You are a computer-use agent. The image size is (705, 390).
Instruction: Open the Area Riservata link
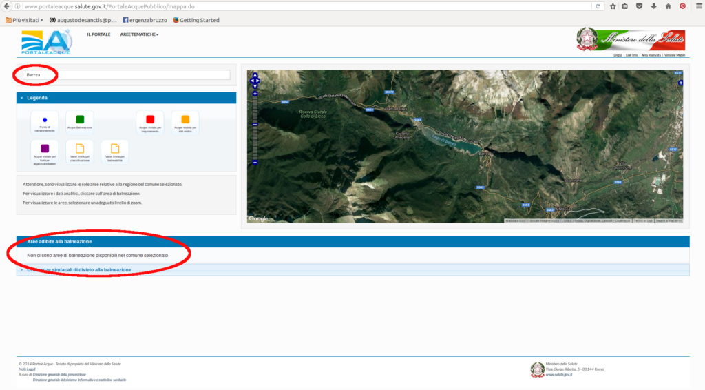pos(651,55)
